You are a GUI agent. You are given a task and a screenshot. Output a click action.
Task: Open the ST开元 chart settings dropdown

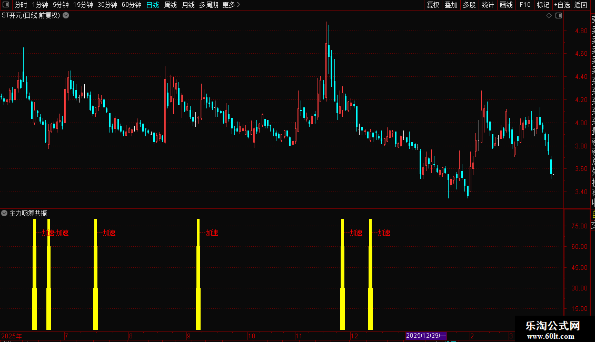(x=66, y=16)
